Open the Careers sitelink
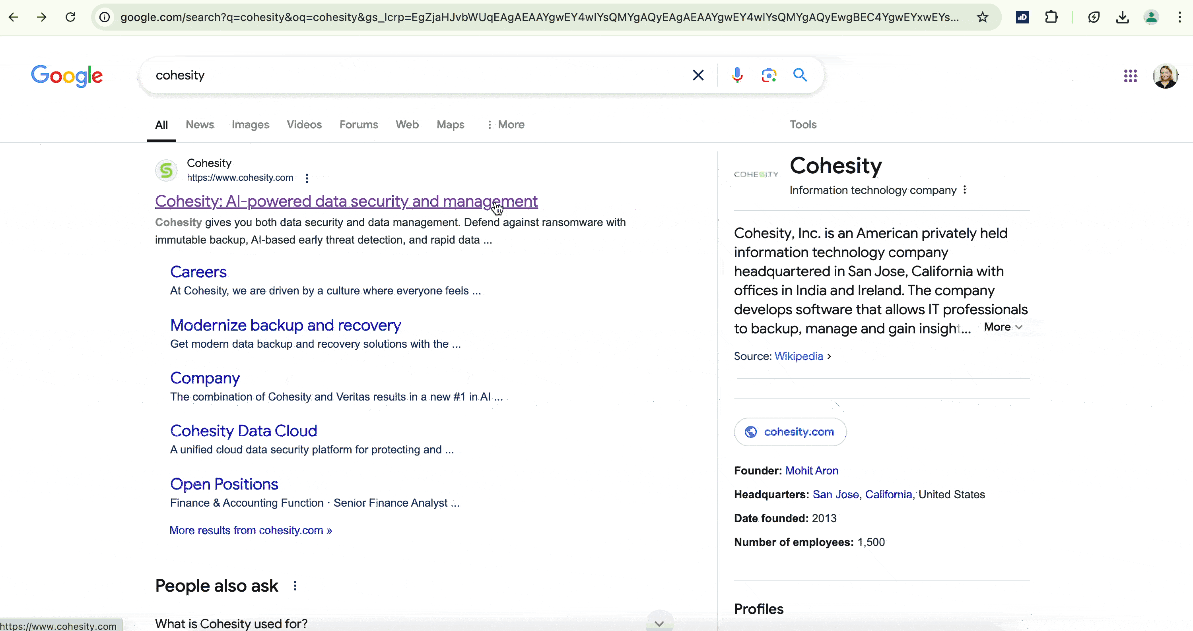This screenshot has height=631, width=1193. click(198, 272)
